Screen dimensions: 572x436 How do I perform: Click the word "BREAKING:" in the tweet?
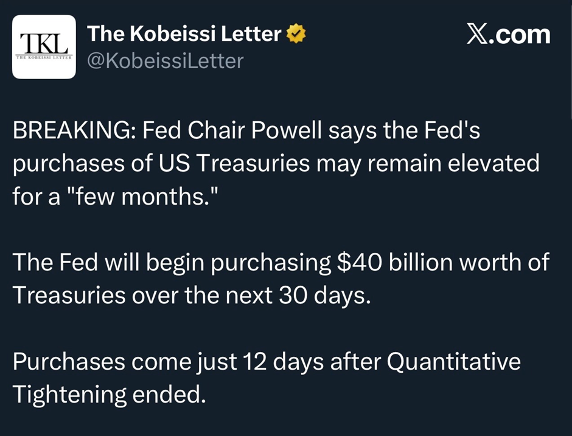pyautogui.click(x=72, y=132)
